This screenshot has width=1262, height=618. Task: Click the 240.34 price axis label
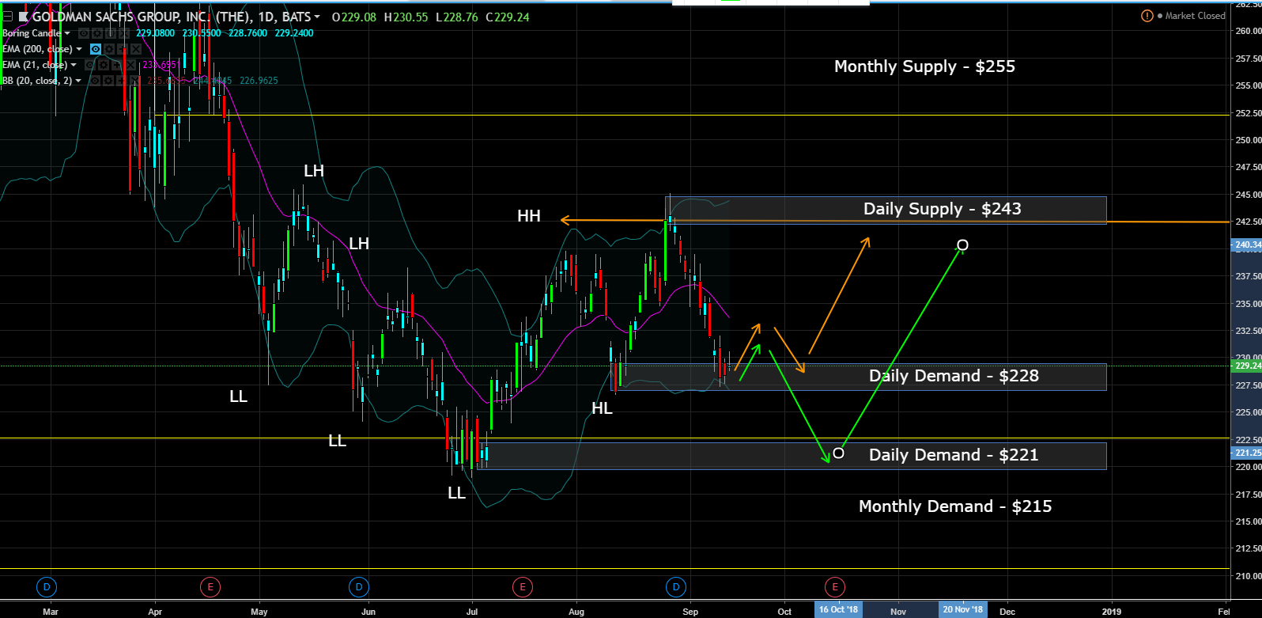coord(1247,245)
